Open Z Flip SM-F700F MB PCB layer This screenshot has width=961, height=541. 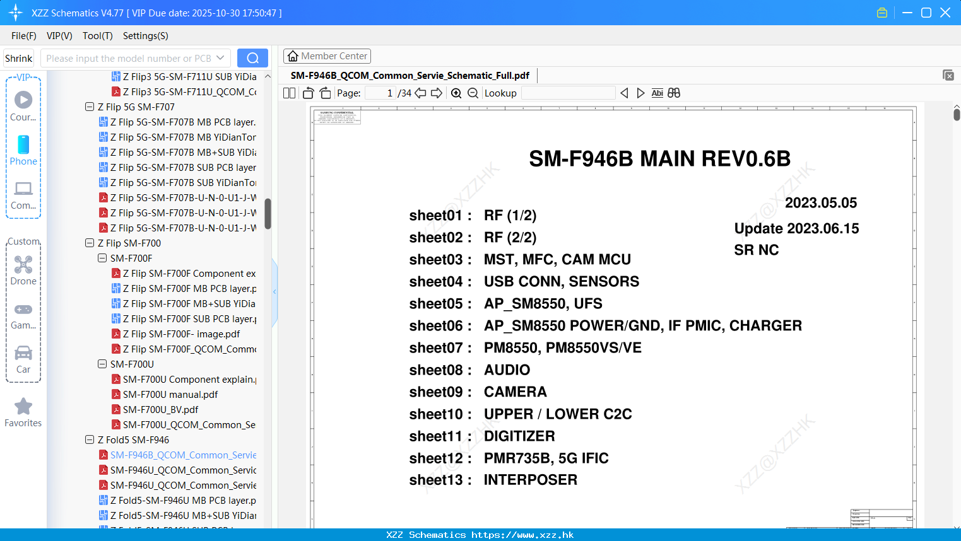point(184,289)
